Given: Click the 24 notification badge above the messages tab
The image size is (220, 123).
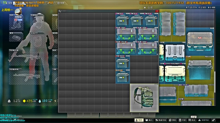Looking at the screenshot, I should 193,117.
